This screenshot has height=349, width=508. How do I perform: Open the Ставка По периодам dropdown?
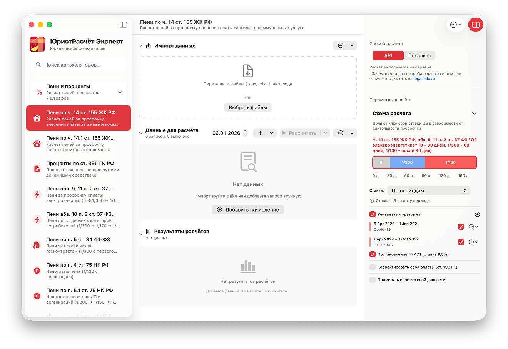(429, 190)
